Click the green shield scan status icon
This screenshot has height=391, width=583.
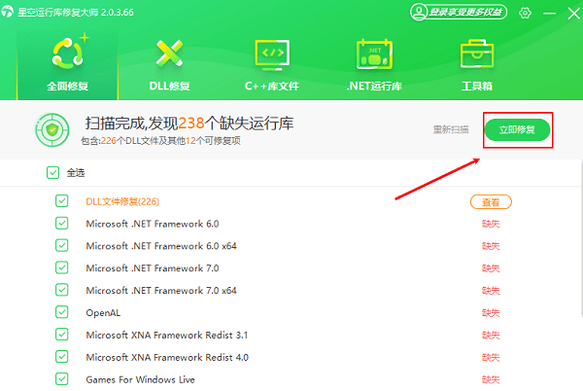[x=52, y=129]
